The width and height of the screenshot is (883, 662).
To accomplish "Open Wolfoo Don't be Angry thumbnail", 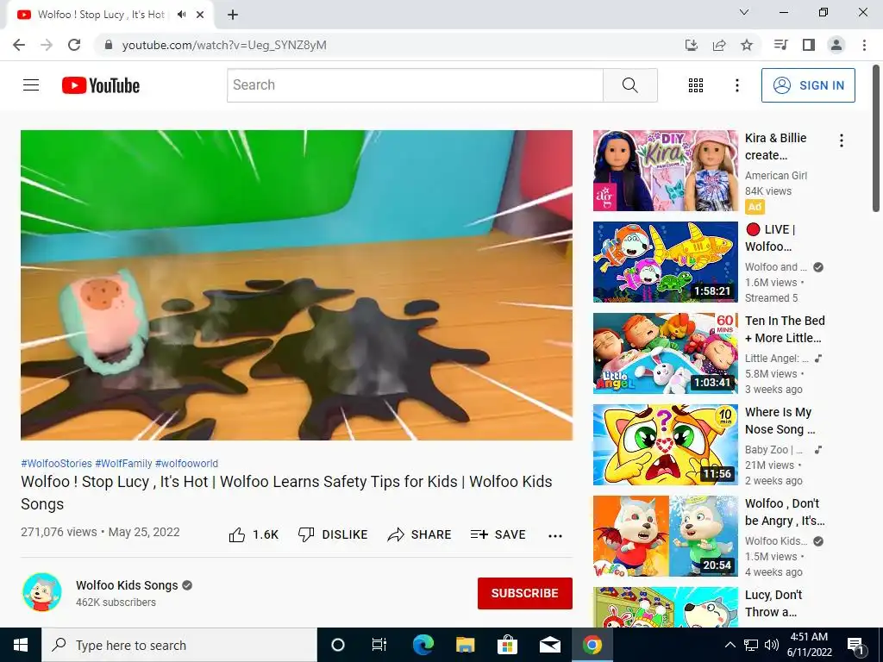I will coord(665,536).
